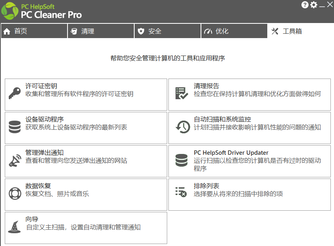Viewport: 334px width, 246px height.
Task: Open 自动扫描和系统监控
Action: (x=249, y=128)
